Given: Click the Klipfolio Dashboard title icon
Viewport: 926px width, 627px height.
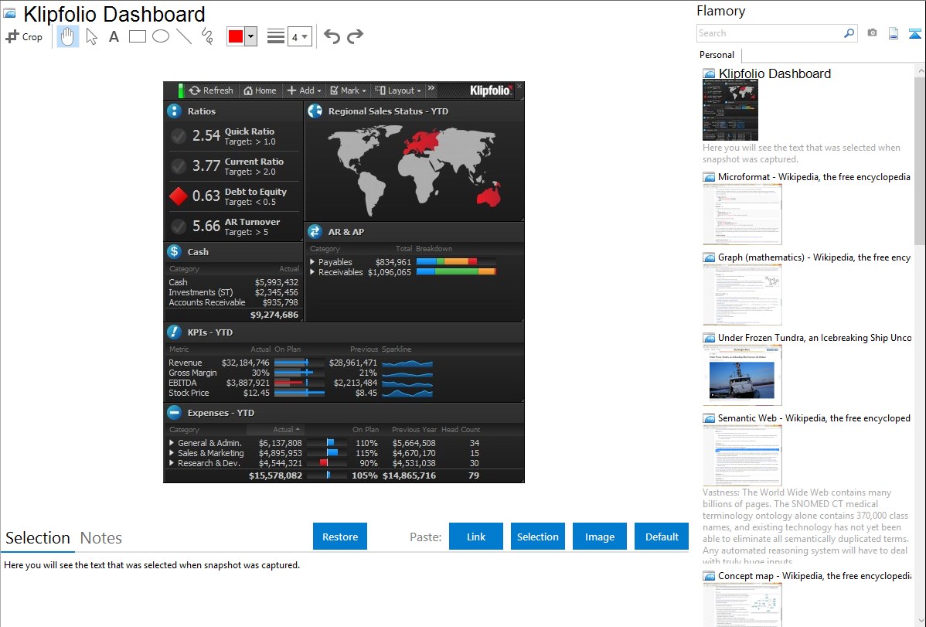Looking at the screenshot, I should point(10,14).
